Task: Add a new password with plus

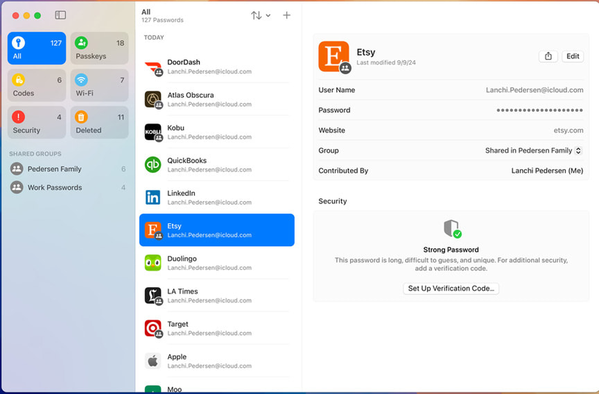Action: point(286,15)
